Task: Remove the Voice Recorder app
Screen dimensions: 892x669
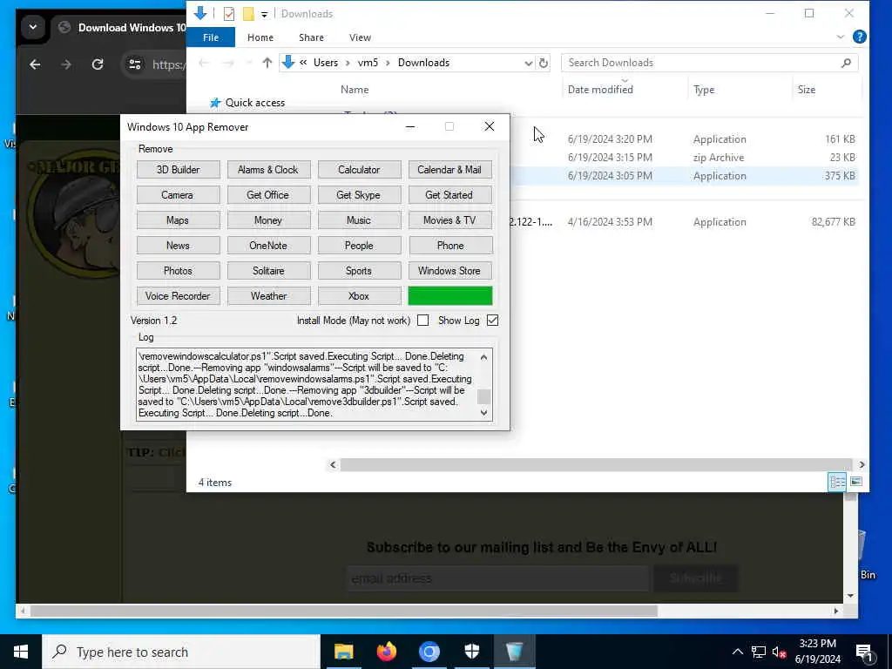Action: 178,296
